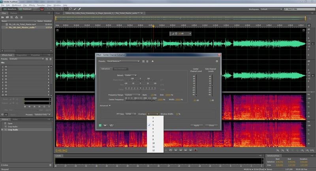The width and height of the screenshot is (316, 171).
Task: Click the Rewind transport button
Action: (181, 150)
